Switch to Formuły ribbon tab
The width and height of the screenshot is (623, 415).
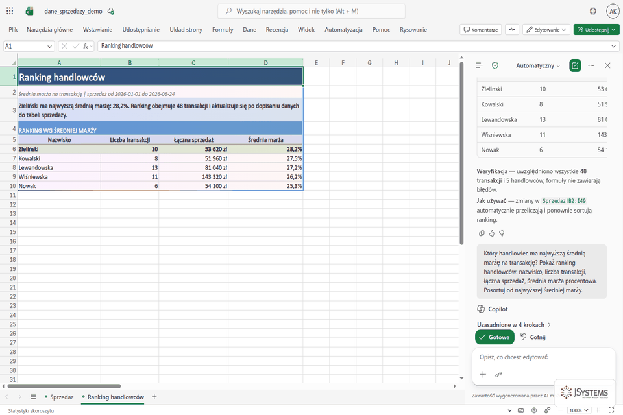tap(223, 30)
